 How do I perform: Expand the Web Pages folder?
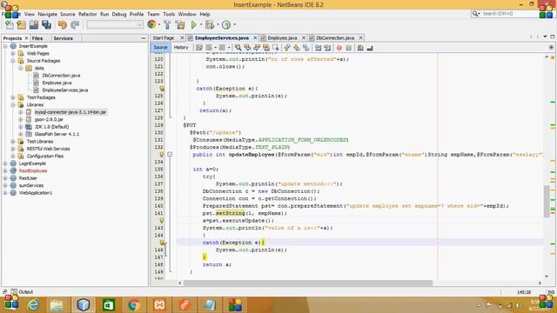pos(13,54)
